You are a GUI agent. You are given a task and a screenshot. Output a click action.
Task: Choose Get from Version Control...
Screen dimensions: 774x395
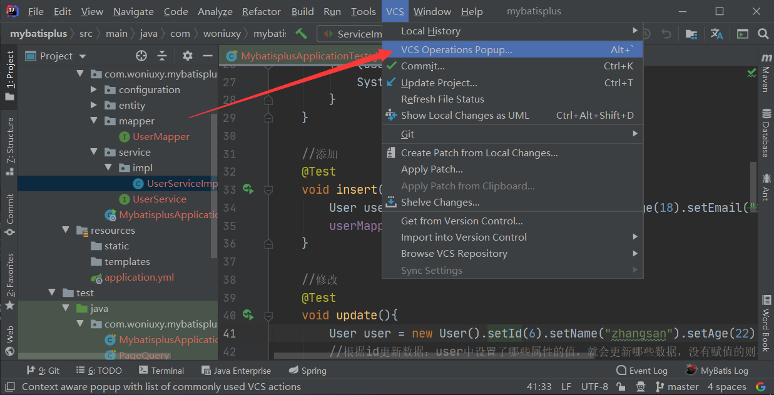pos(512,221)
